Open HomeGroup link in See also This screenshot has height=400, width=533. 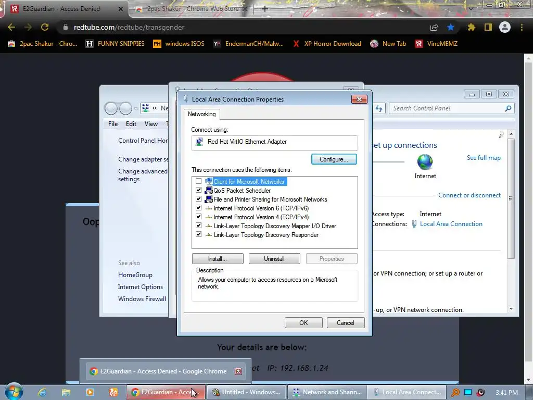[135, 275]
